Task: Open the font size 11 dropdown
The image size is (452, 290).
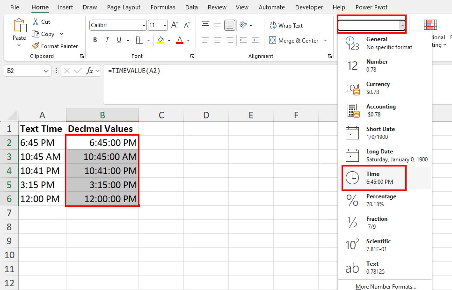Action: [x=165, y=25]
